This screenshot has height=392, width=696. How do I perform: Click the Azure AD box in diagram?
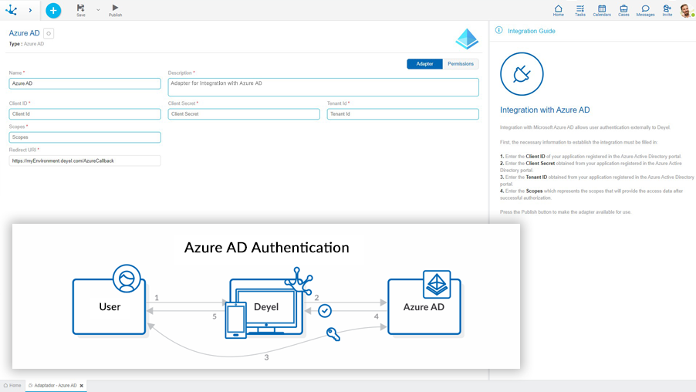click(424, 306)
